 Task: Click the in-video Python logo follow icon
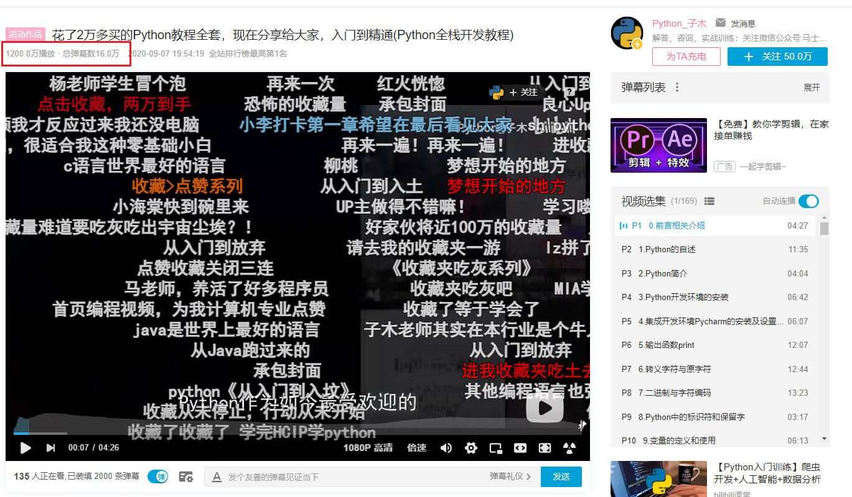[496, 92]
